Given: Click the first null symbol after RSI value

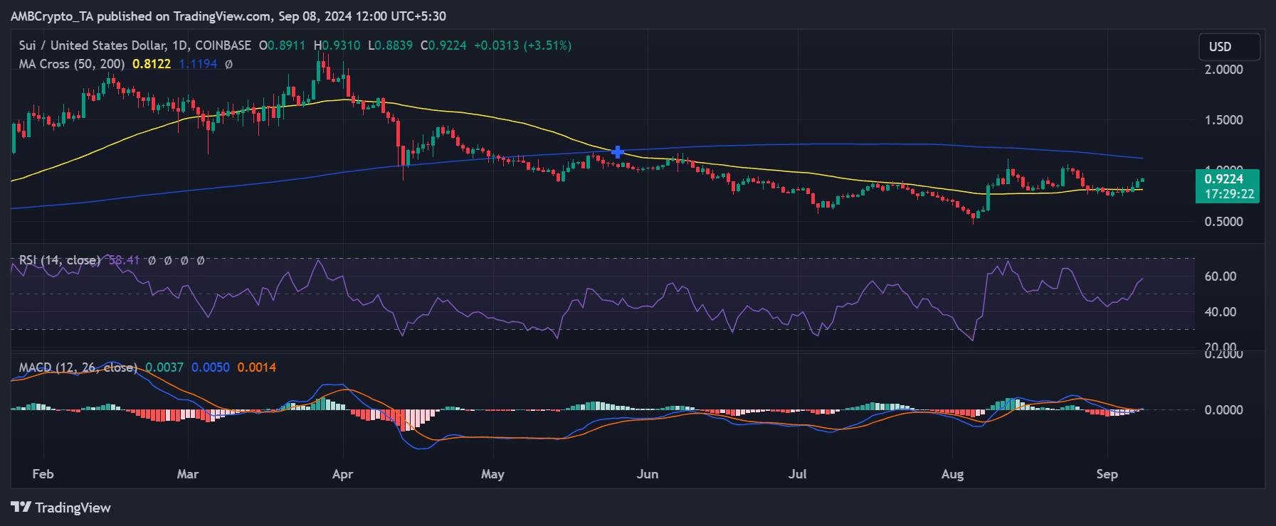Looking at the screenshot, I should coord(152,261).
